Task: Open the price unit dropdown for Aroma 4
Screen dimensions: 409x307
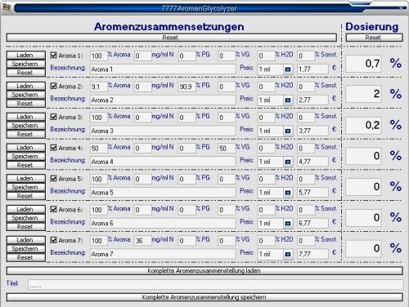Action: pos(288,162)
